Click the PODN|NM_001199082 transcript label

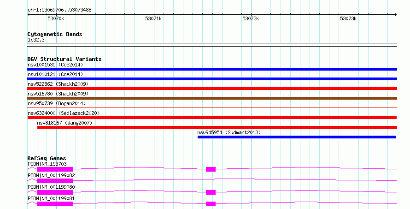coord(51,175)
